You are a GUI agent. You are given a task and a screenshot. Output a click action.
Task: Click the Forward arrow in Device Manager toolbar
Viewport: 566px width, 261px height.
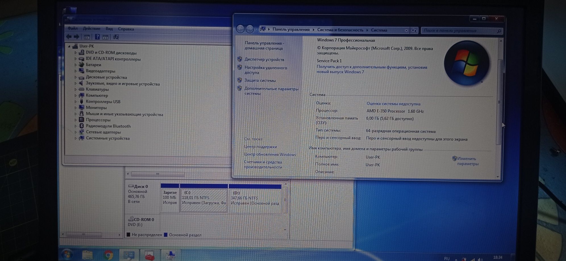(76, 37)
